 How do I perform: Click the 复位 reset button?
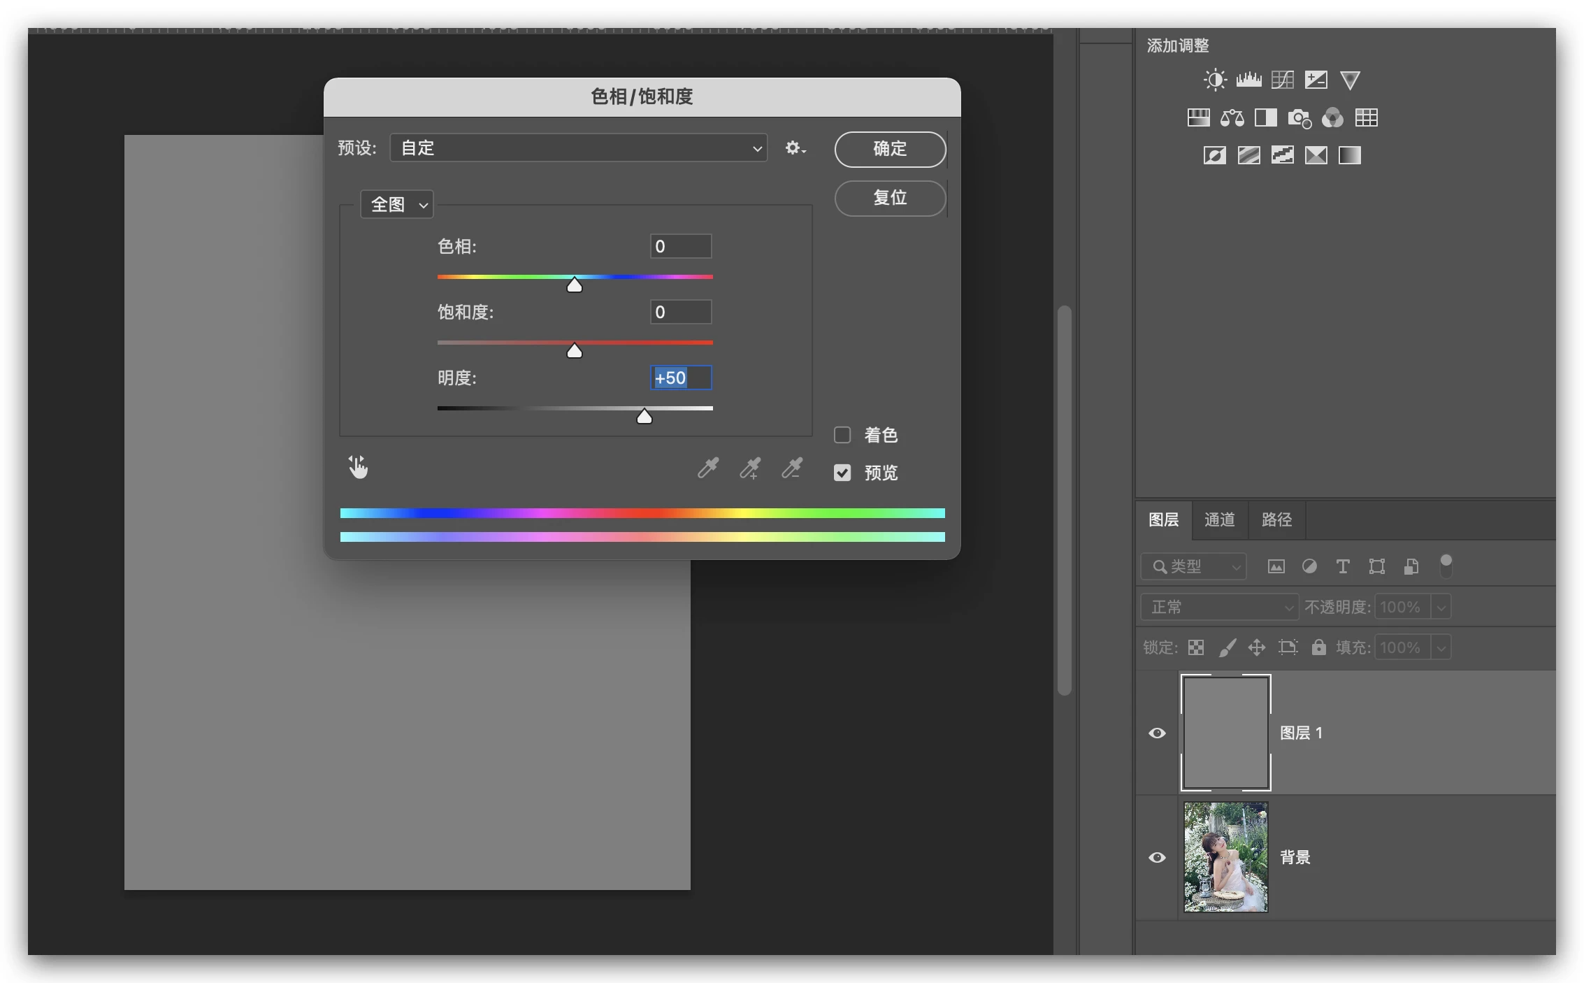[x=890, y=198]
